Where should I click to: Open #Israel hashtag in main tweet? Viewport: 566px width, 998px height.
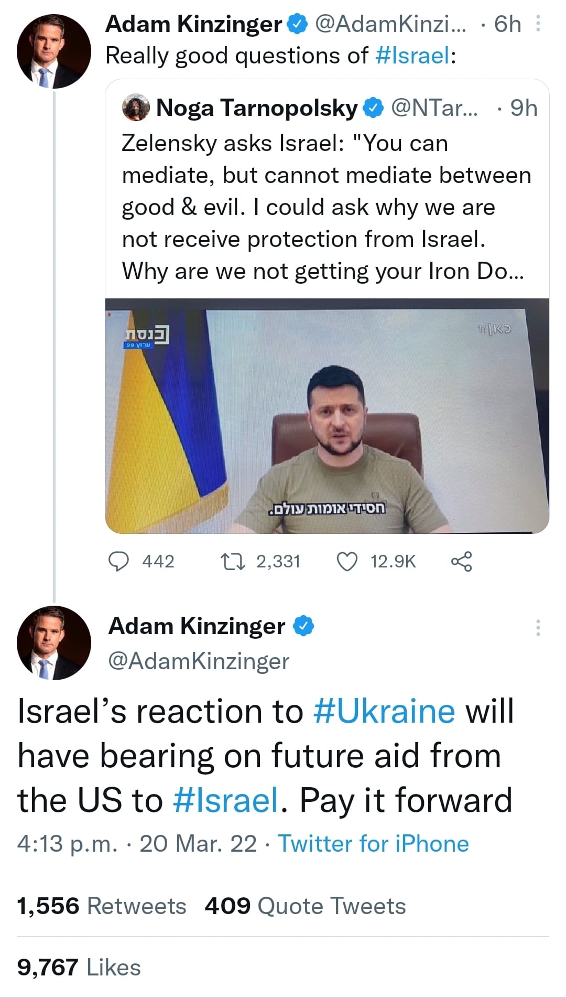click(225, 801)
